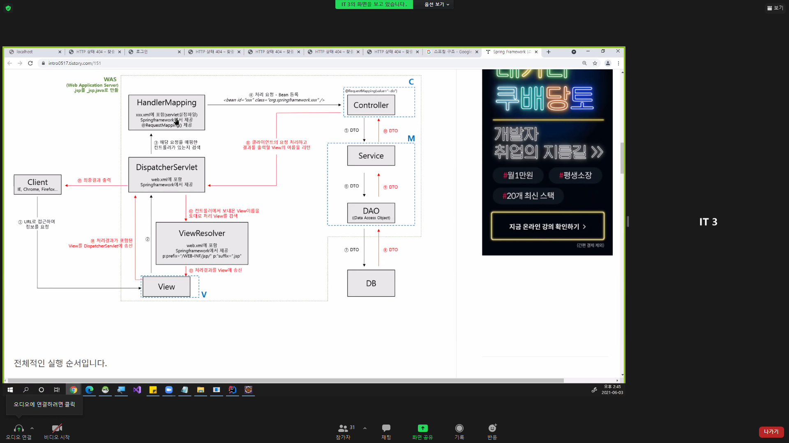Open the Chrome profile avatar
The width and height of the screenshot is (789, 443).
[607, 63]
